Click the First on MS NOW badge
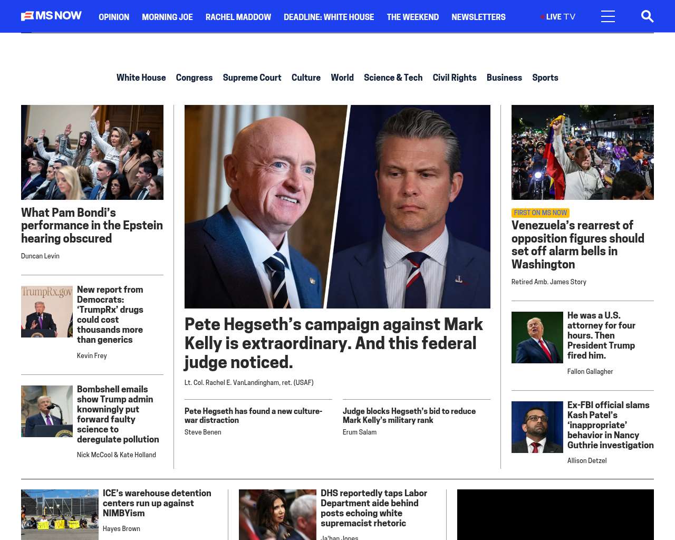This screenshot has width=675, height=540. (540, 213)
